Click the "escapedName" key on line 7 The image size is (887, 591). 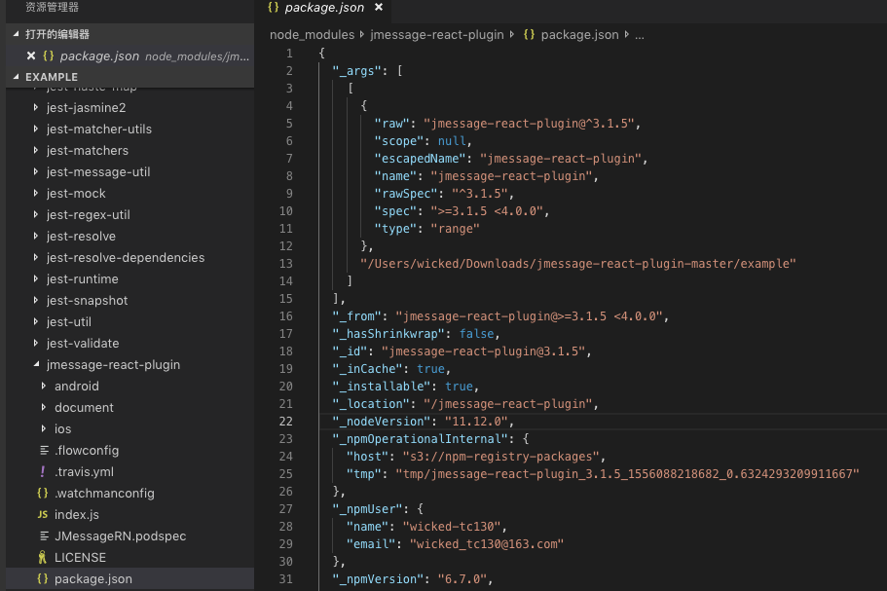tap(420, 159)
